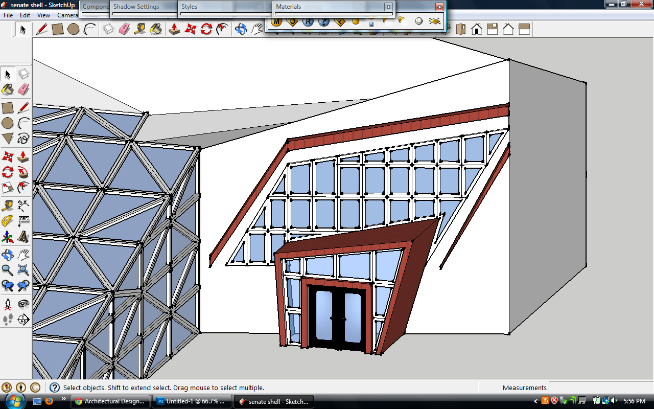
Task: Activate the Pan tool
Action: tap(24, 254)
